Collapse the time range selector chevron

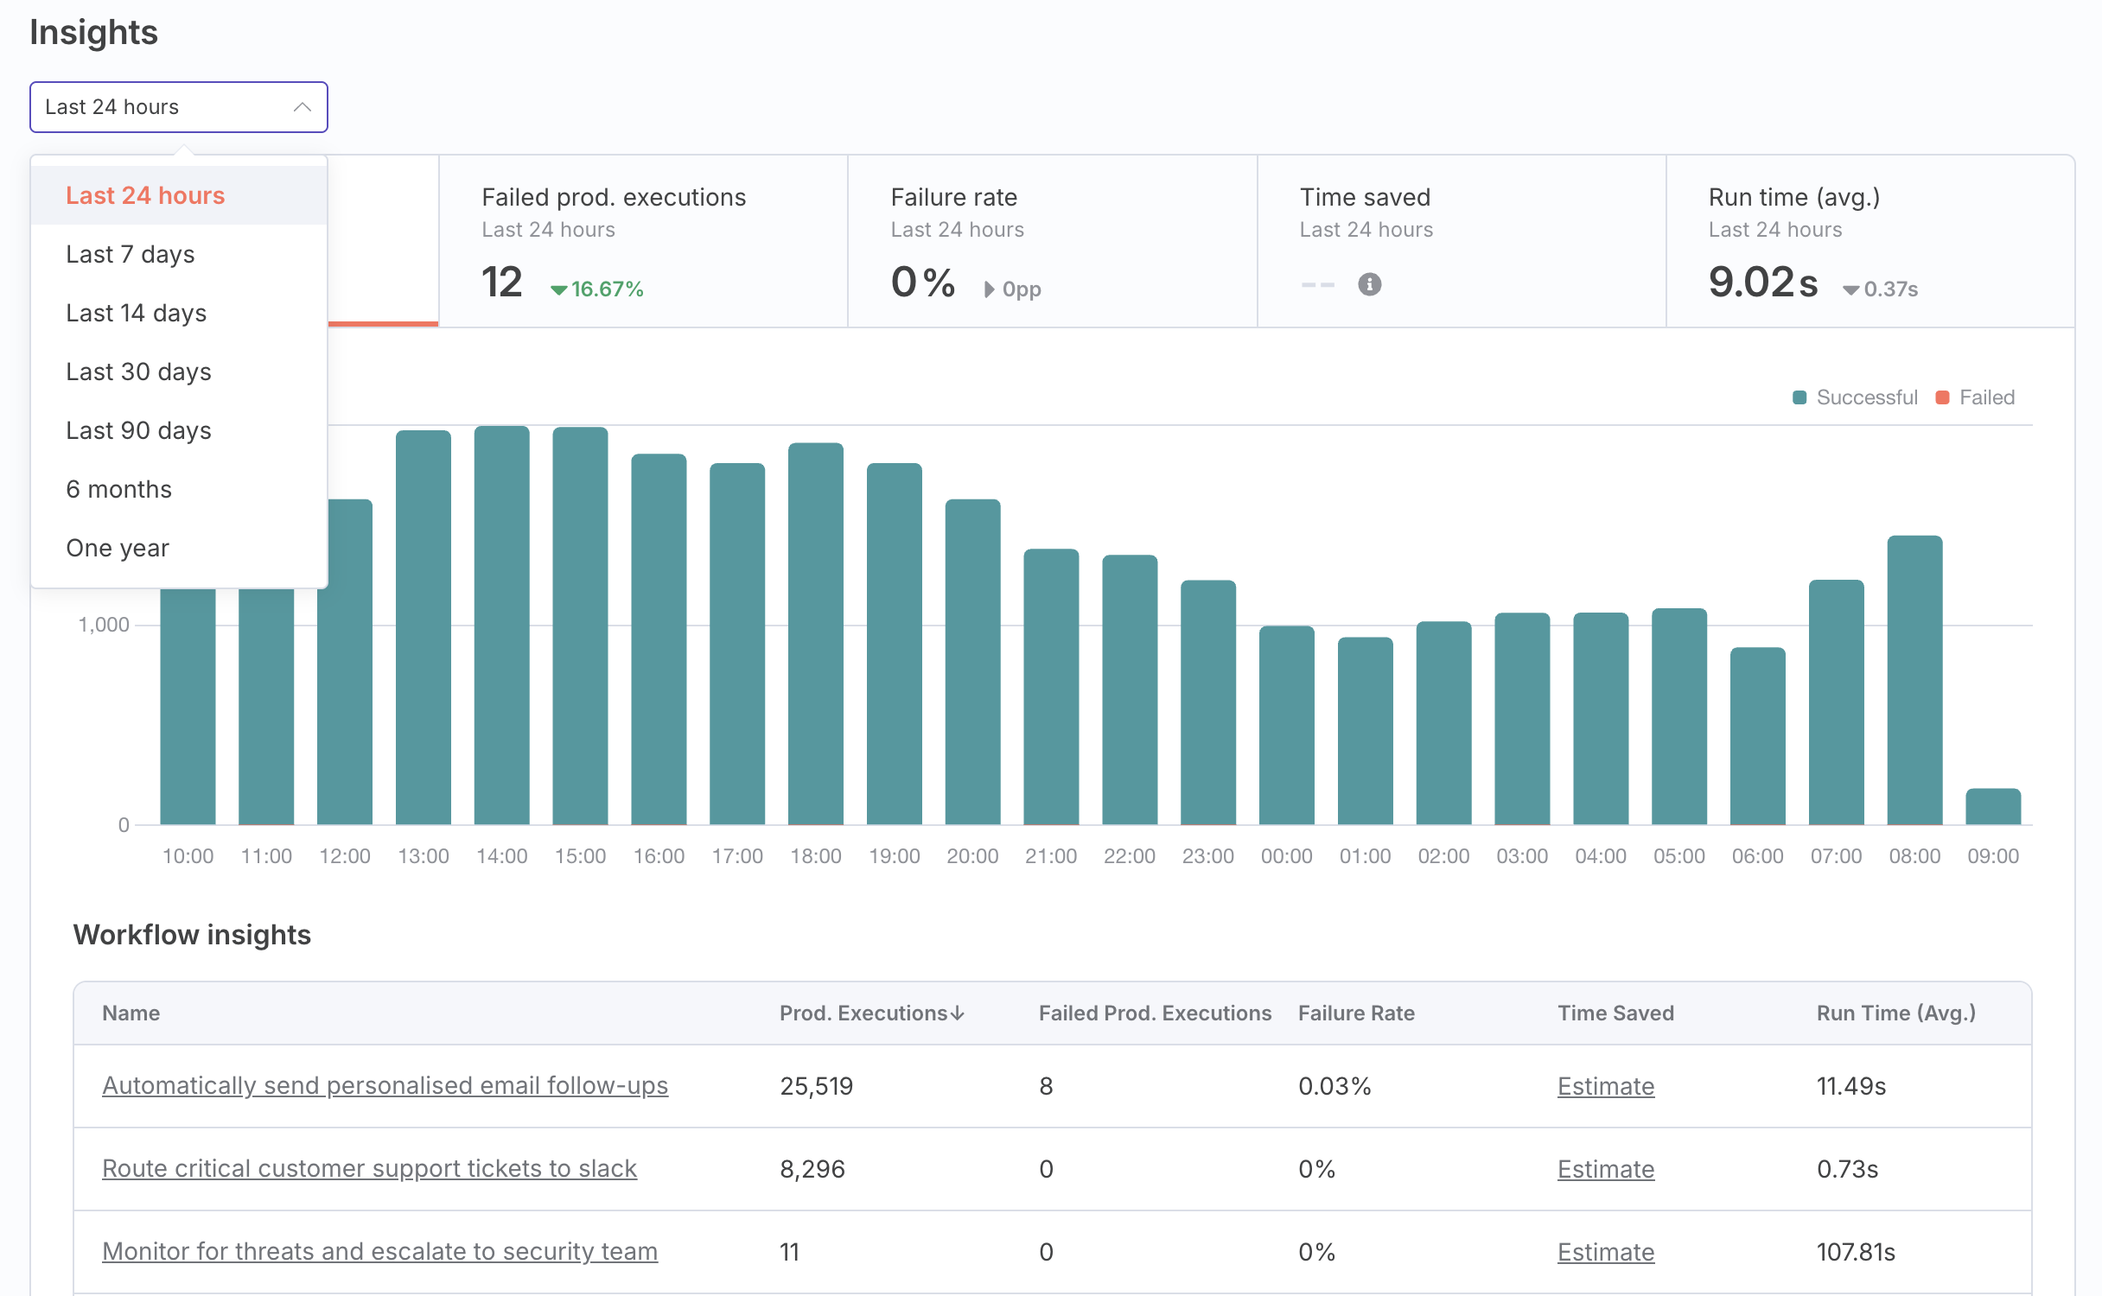(x=303, y=107)
